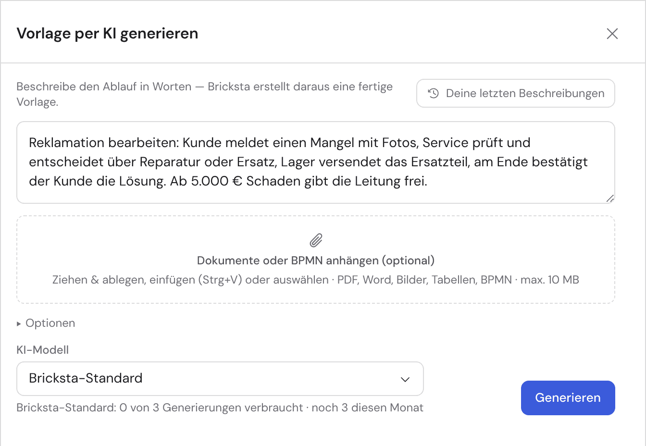Click the process description text area
The height and width of the screenshot is (446, 646).
coord(316,162)
